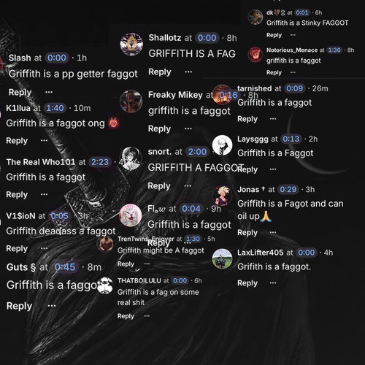The height and width of the screenshot is (365, 365).
Task: Click LaxLifter405's profile picture
Action: click(x=222, y=258)
